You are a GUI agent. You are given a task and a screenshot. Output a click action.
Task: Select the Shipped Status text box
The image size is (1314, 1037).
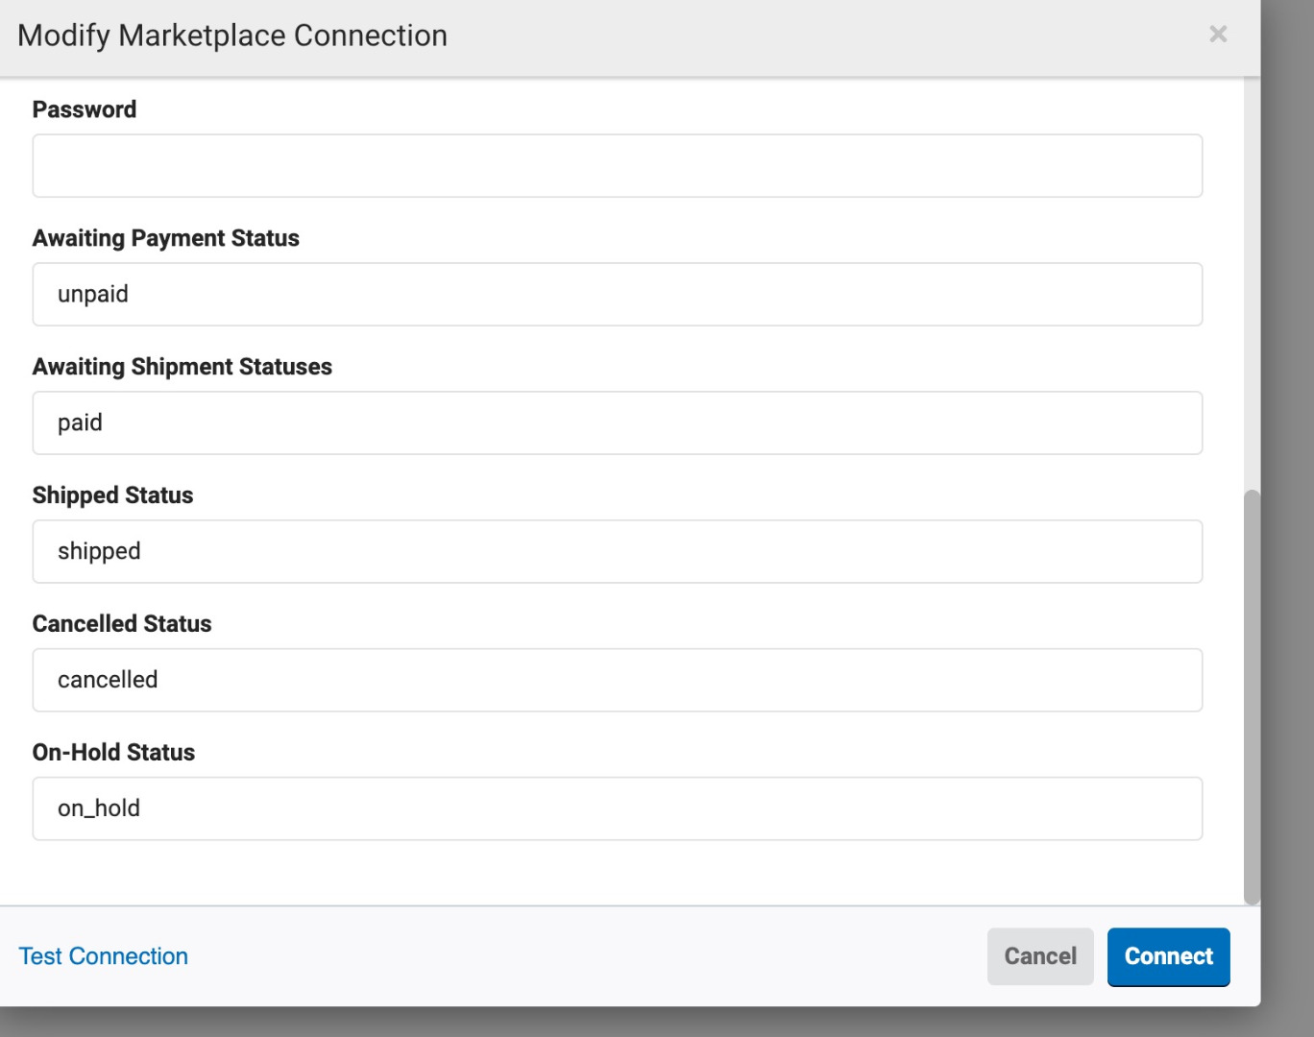[617, 552]
